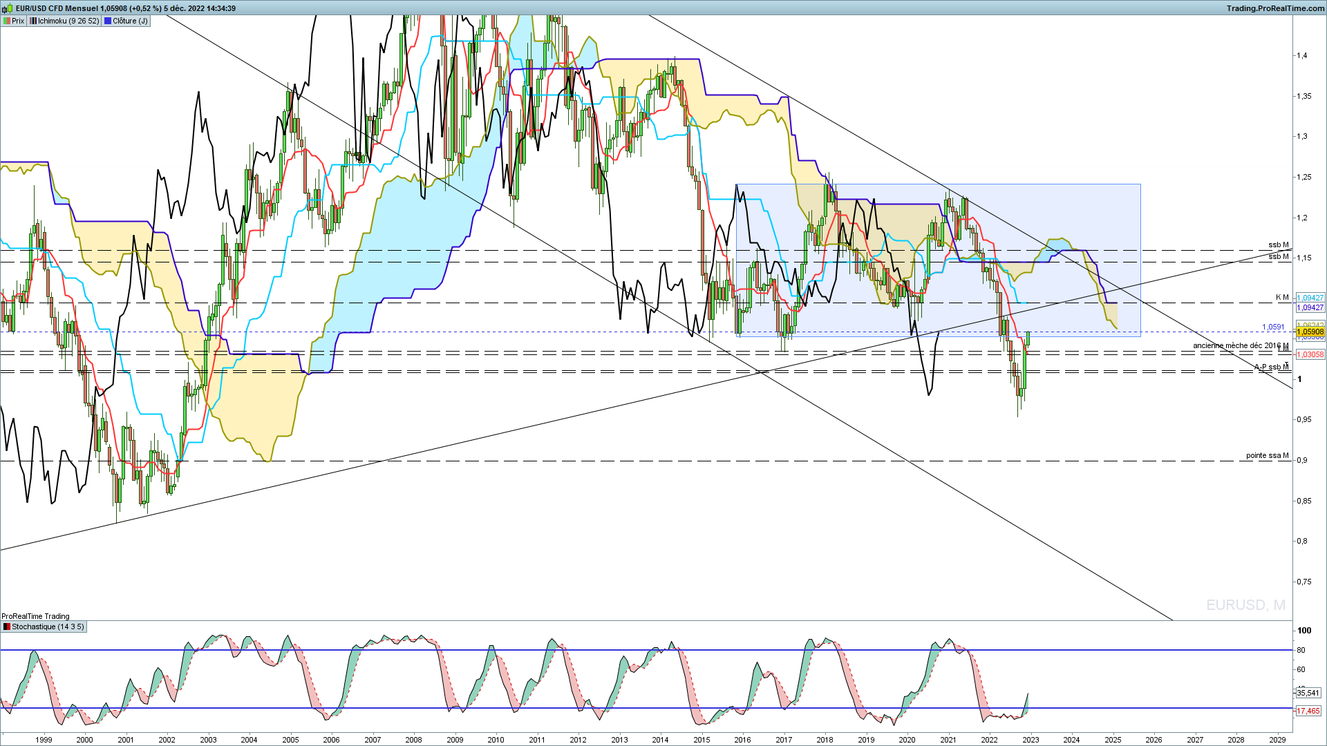Screen dimensions: 1327x746
Task: Open the Clôture (J) indicator settings
Action: tap(126, 21)
